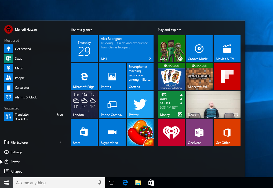This screenshot has width=273, height=188.
Task: Open the London weather tile
Action: point(84,105)
